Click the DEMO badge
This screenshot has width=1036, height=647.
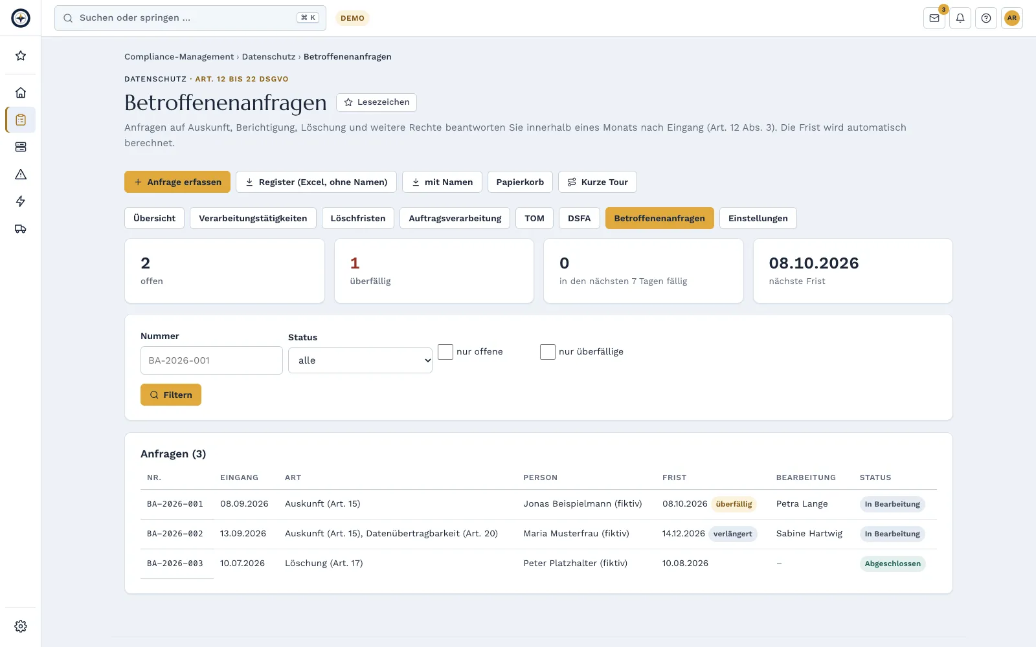[x=352, y=18]
